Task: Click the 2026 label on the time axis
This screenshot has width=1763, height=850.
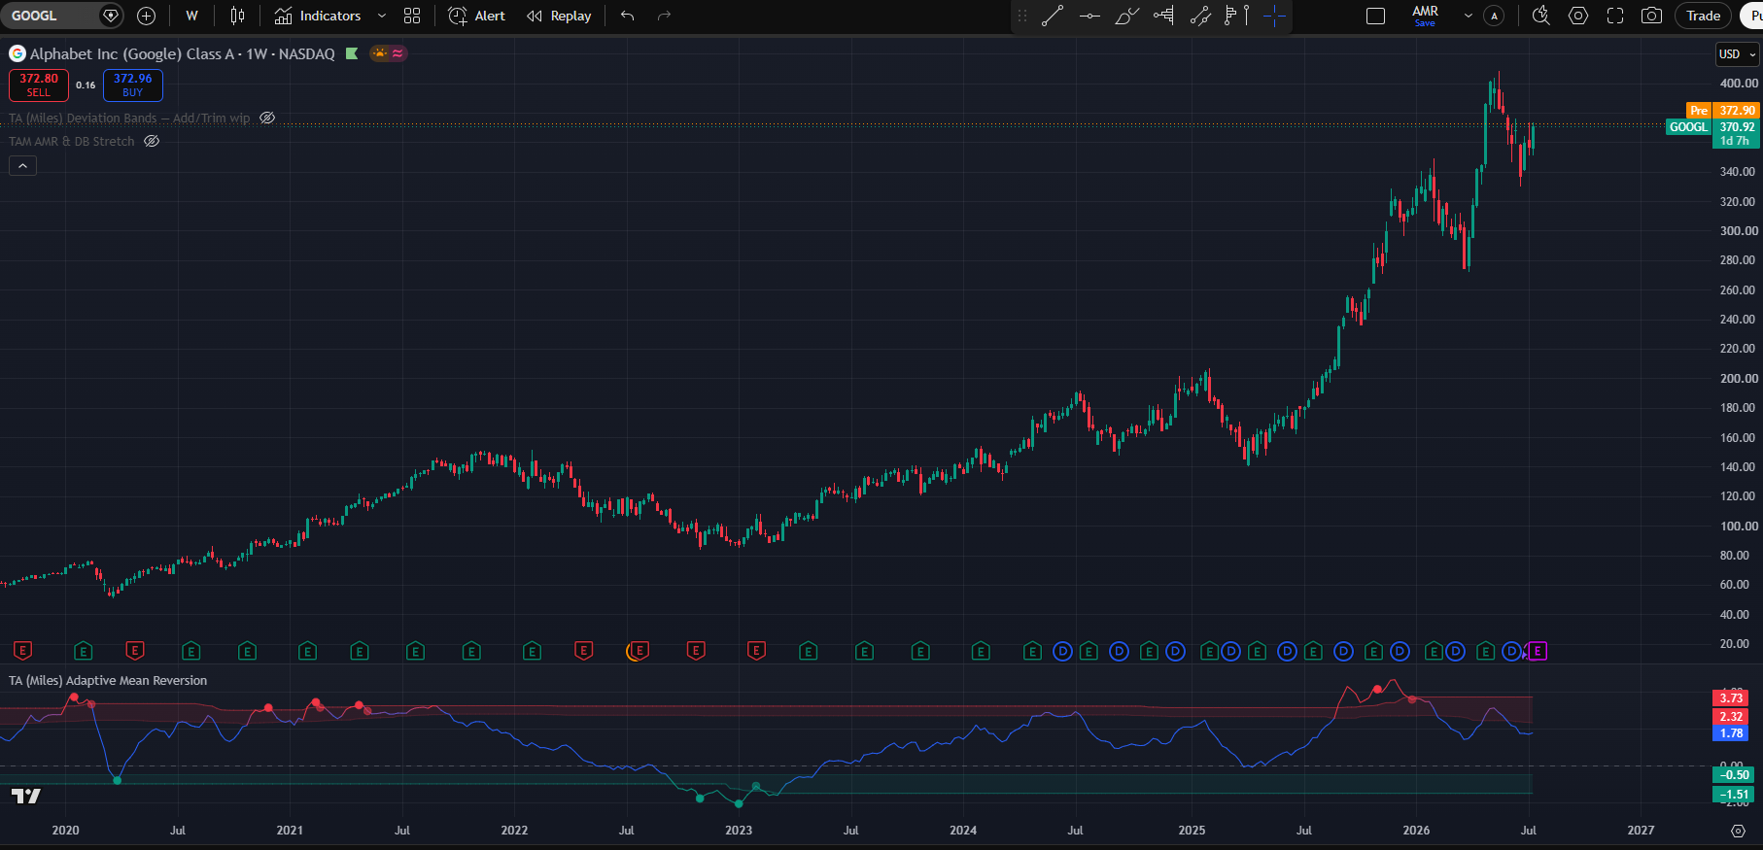Action: (x=1416, y=831)
